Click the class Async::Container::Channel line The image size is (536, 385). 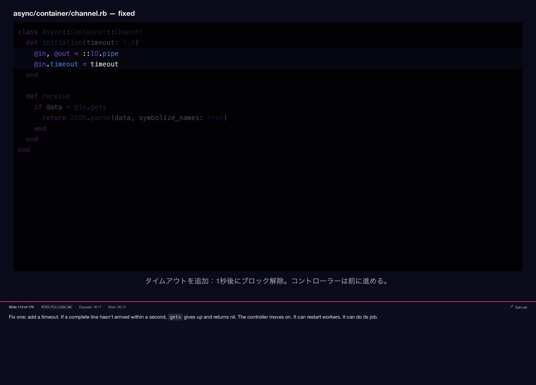click(x=80, y=32)
